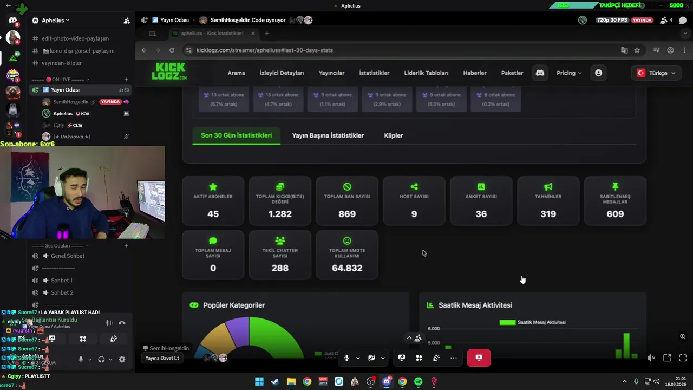Start an activity in the voice panel

[83, 339]
